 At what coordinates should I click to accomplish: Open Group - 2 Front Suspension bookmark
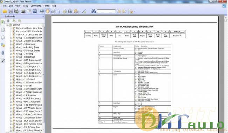29,41
